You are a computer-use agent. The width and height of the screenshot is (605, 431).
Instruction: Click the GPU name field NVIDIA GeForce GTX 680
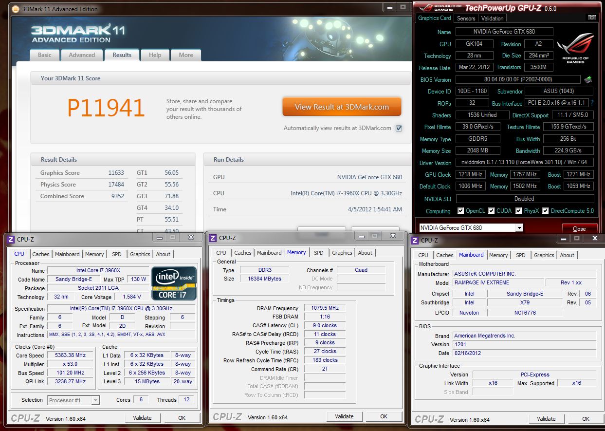click(504, 32)
